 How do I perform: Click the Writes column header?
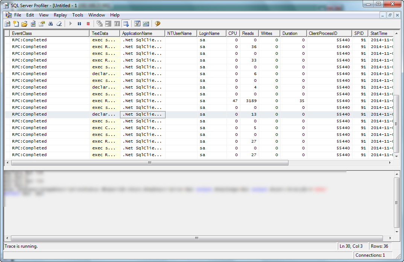pos(269,33)
